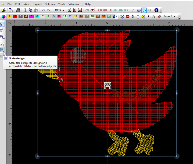
Task: Open the color wheel palette
Action: point(4,16)
